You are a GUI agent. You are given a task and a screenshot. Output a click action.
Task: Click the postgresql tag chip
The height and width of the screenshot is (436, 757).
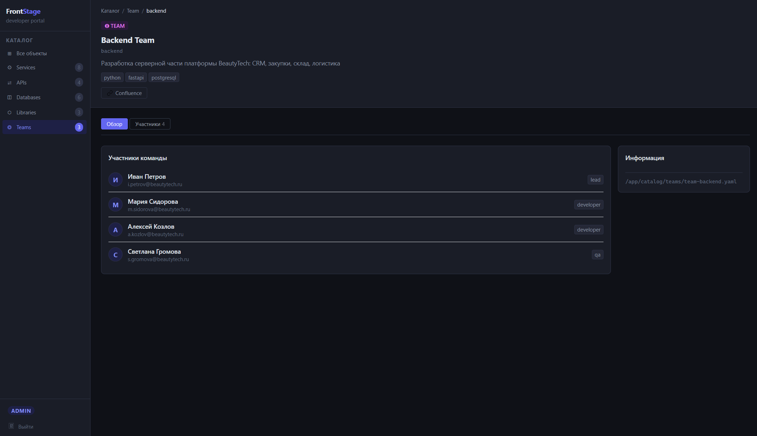coord(164,78)
